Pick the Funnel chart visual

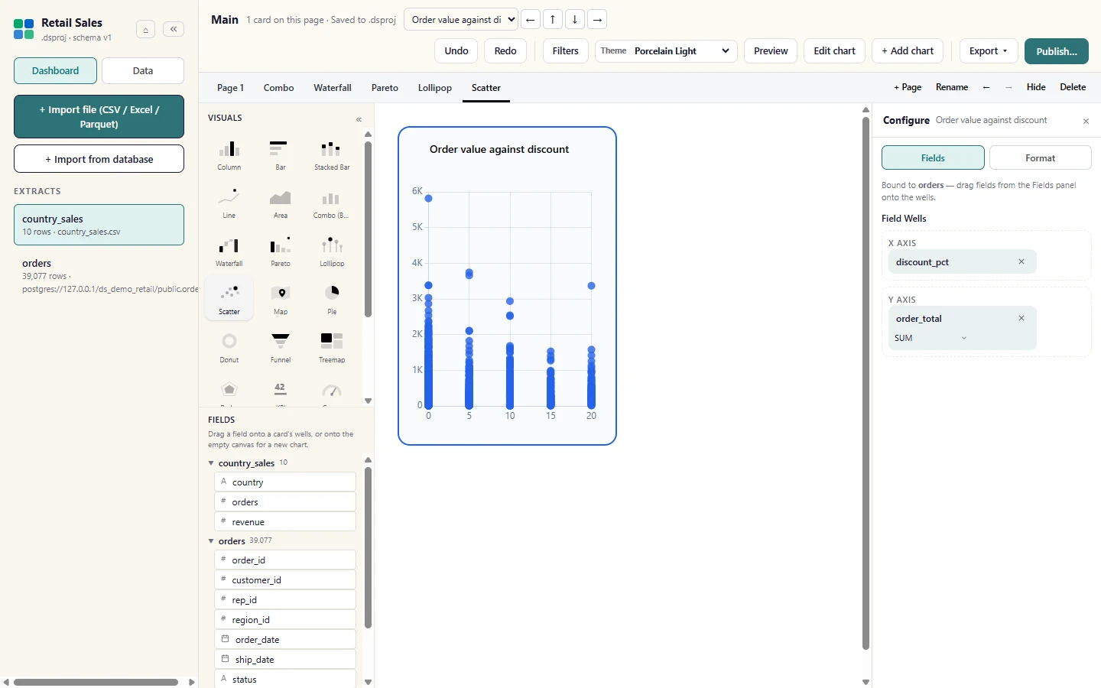pos(281,348)
